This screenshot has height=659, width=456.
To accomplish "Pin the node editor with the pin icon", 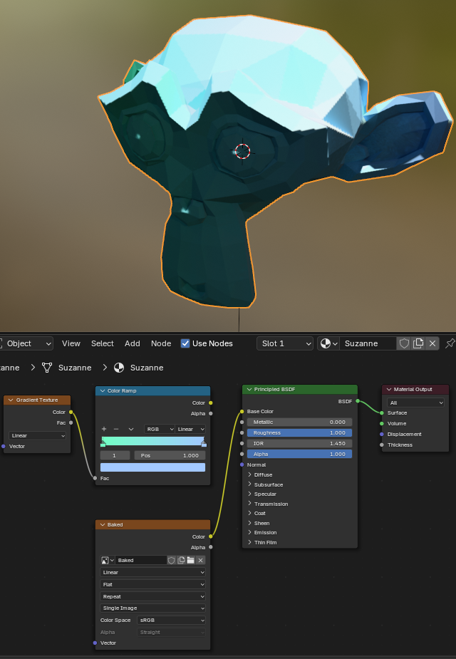I will coord(450,343).
